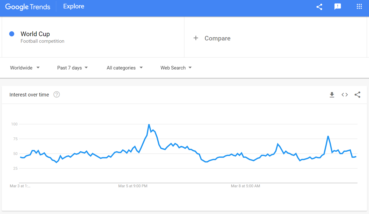Select the Explore header item
369x214 pixels.
coord(74,6)
